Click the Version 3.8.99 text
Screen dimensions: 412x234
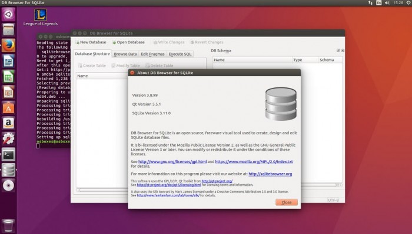pos(145,95)
